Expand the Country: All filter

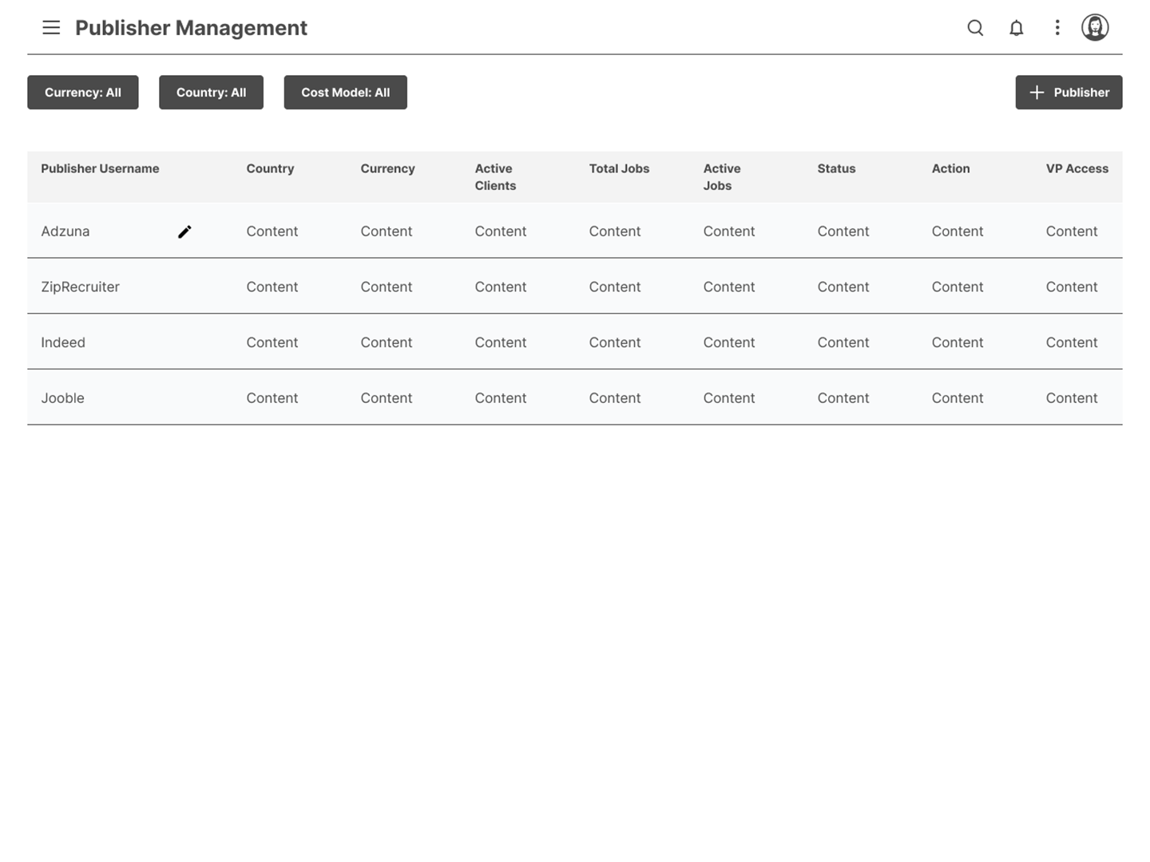[211, 93]
